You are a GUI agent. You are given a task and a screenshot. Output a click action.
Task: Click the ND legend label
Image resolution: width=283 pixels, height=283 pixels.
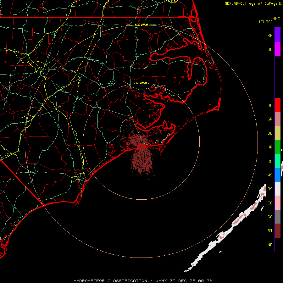[270, 245]
